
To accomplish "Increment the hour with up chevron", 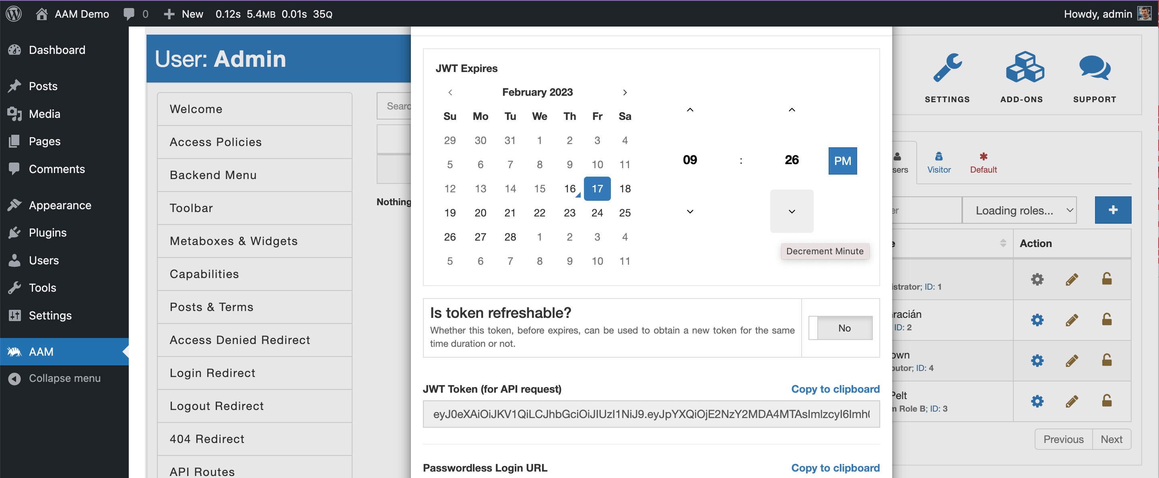I will pyautogui.click(x=690, y=110).
